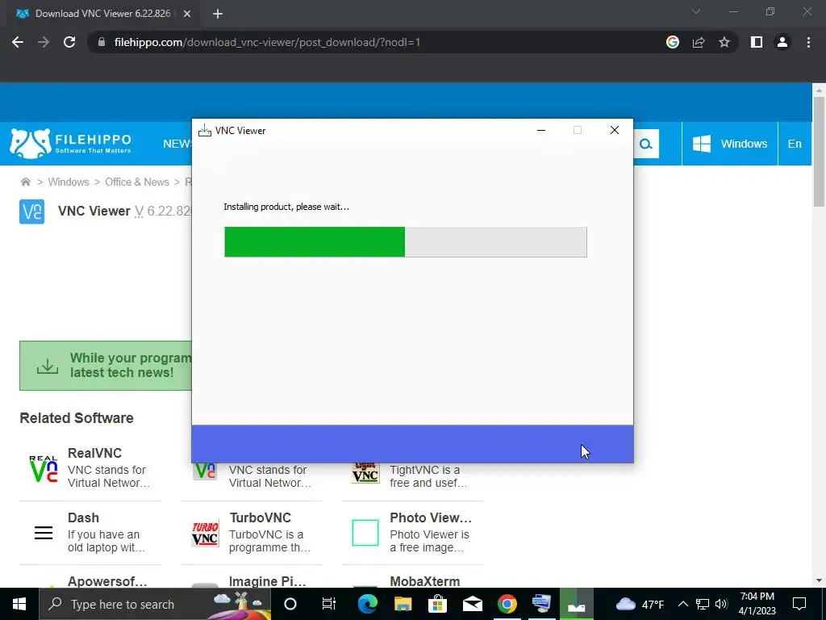The image size is (826, 620).
Task: Open Mail app from taskbar
Action: point(473,604)
